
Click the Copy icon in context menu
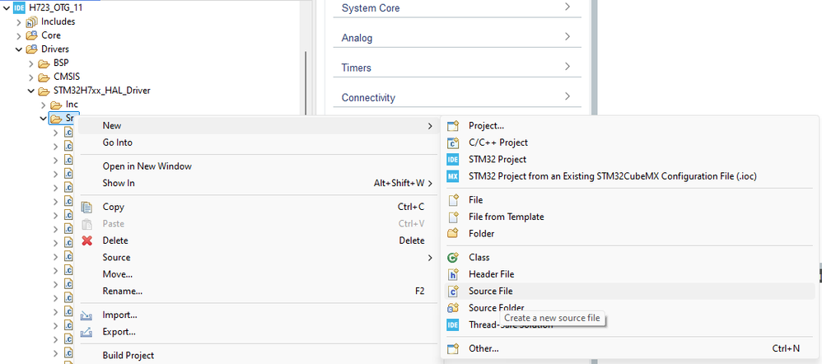click(87, 207)
